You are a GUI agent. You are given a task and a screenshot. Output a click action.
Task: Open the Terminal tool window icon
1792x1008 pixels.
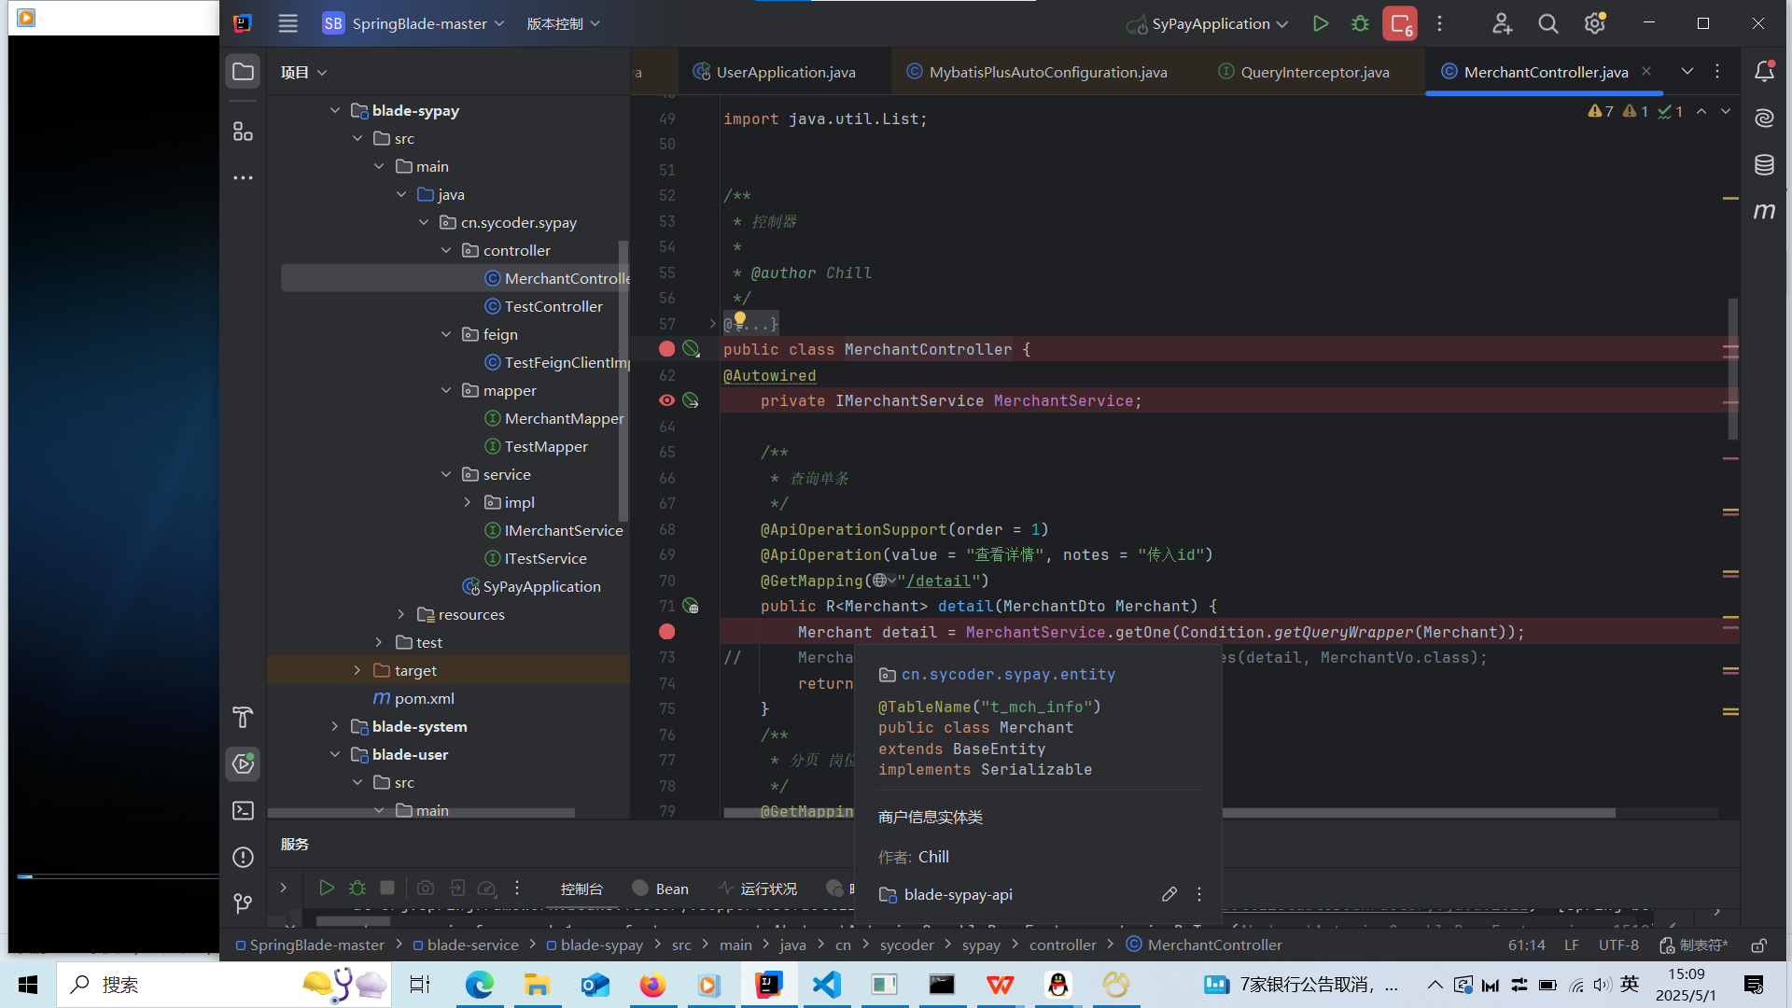(x=243, y=810)
